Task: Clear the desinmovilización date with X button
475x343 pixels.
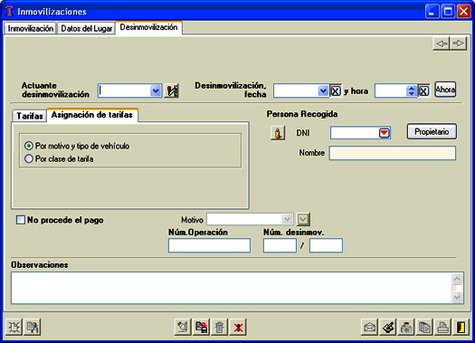Action: 336,91
